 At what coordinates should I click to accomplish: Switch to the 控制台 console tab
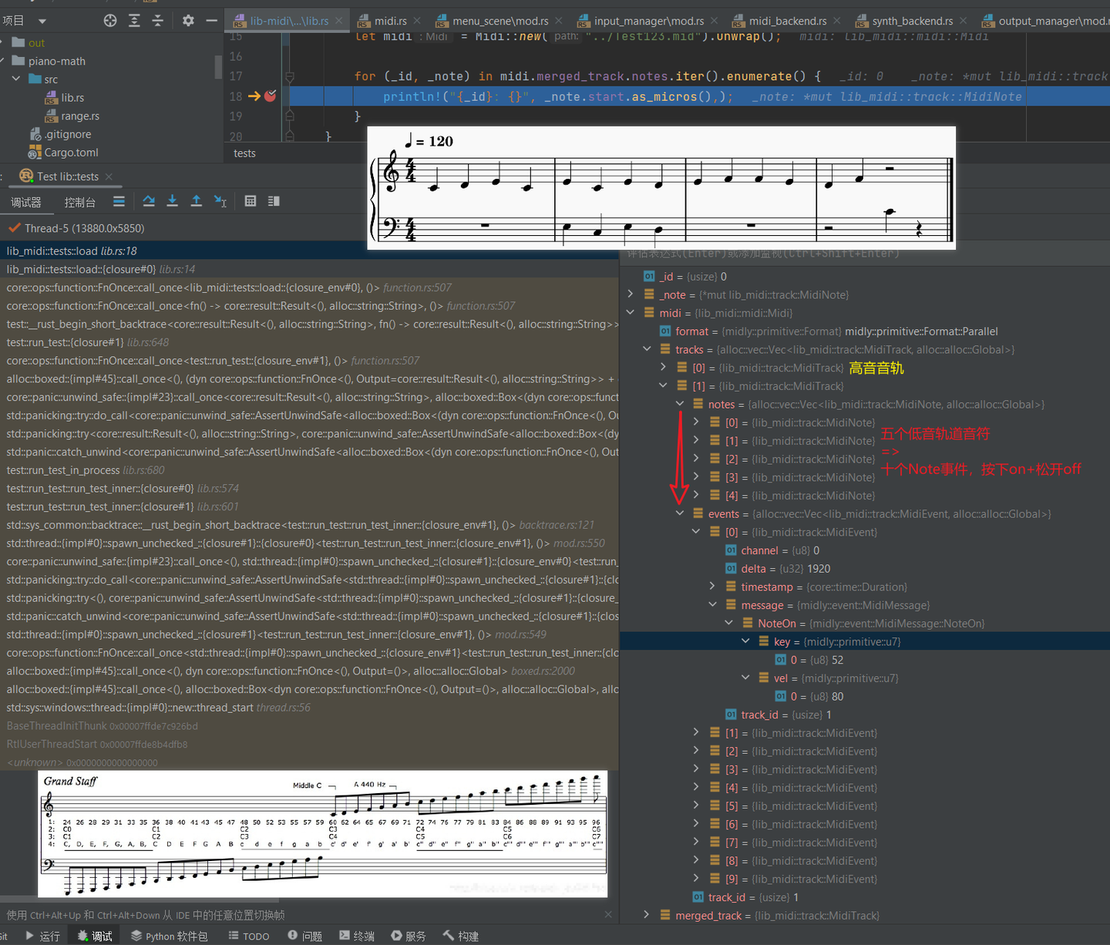tap(80, 202)
